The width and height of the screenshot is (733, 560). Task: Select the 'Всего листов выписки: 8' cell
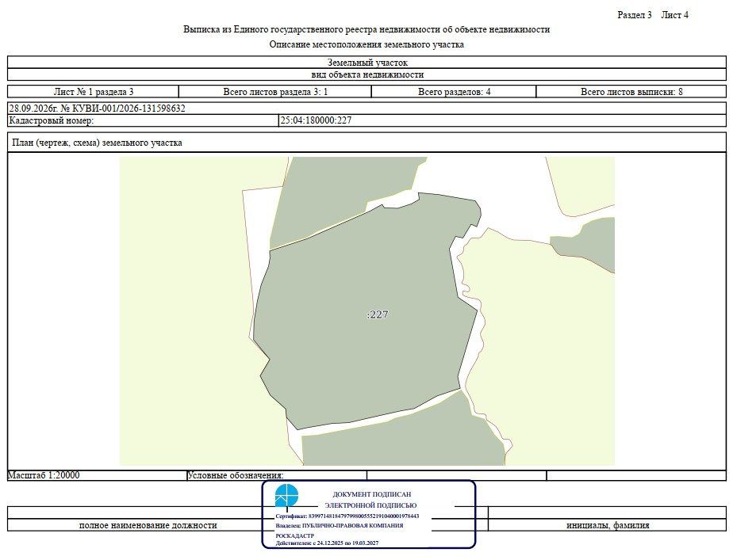point(631,91)
